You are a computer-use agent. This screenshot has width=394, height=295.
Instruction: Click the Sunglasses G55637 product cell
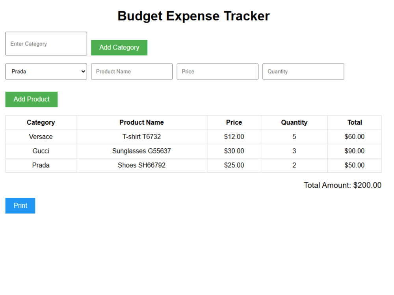pyautogui.click(x=142, y=151)
